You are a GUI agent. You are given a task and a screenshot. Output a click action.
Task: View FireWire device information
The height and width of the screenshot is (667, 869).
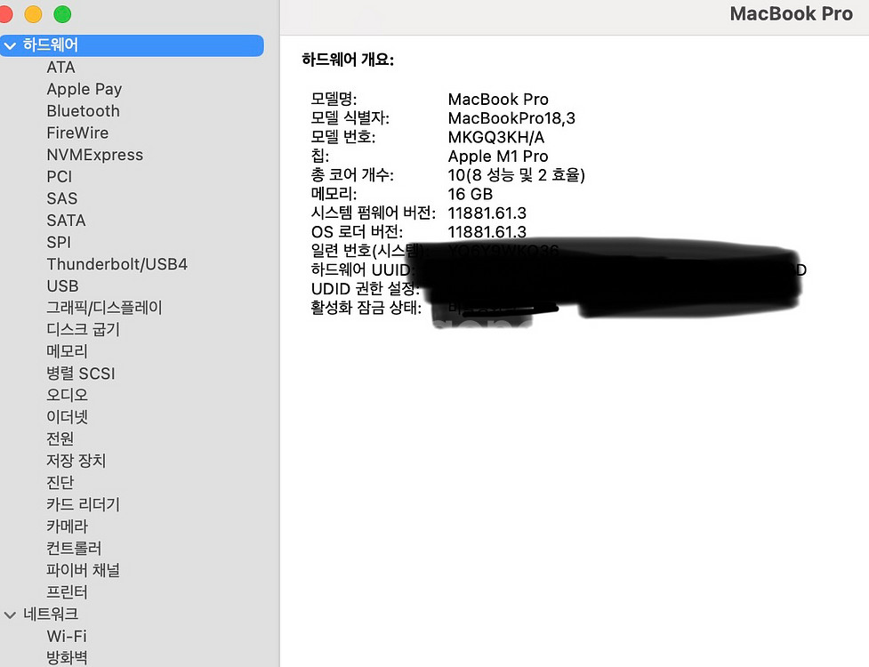[x=79, y=133]
